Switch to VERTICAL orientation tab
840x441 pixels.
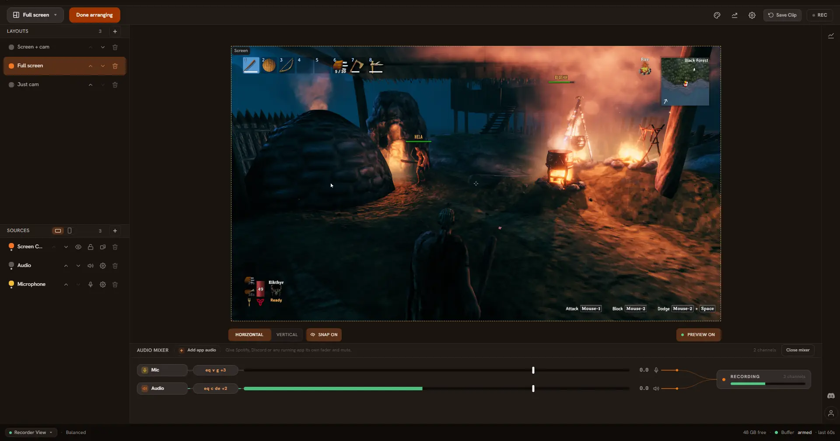coord(287,335)
